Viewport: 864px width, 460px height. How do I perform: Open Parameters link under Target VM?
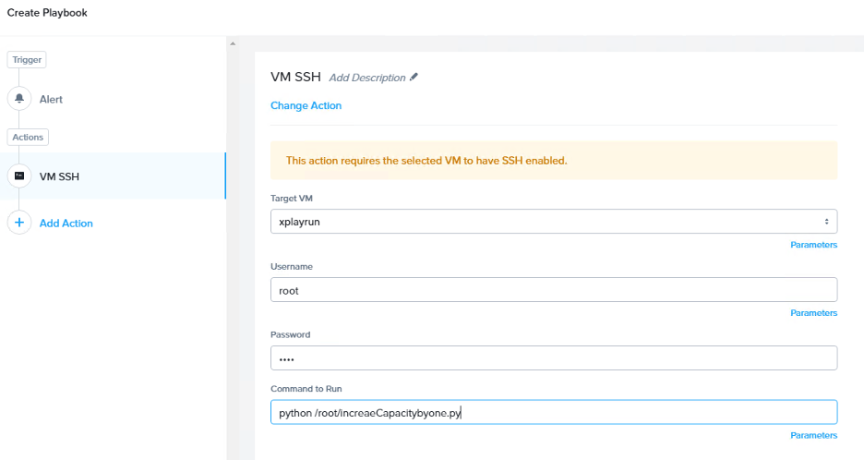[813, 245]
